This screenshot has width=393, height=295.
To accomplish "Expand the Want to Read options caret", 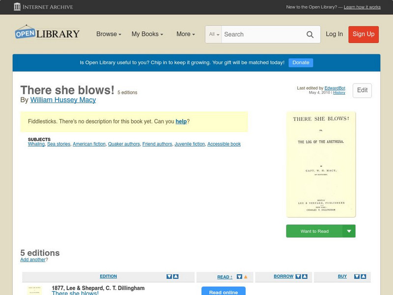I will tap(349, 231).
